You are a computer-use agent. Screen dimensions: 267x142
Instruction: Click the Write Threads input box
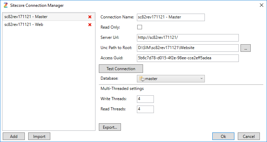(x=145, y=99)
